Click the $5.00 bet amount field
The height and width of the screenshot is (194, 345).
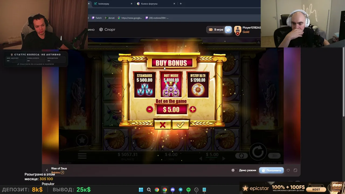(171, 109)
